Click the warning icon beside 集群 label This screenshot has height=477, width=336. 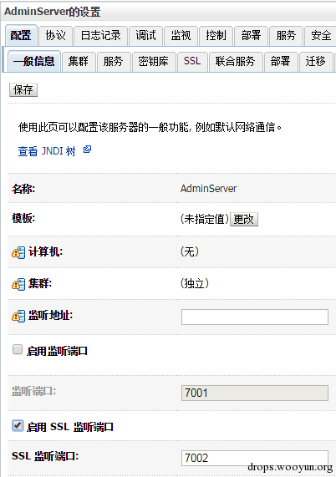[18, 284]
